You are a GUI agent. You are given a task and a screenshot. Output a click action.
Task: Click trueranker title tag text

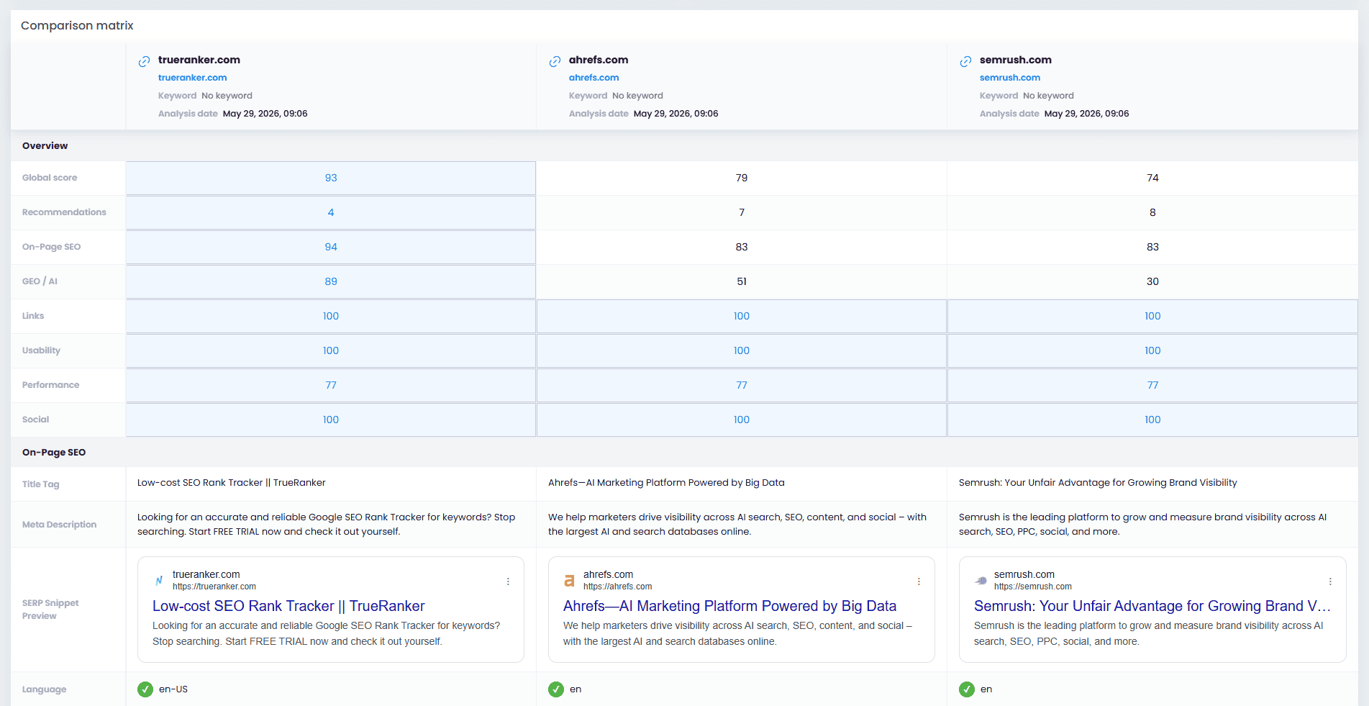coord(232,483)
